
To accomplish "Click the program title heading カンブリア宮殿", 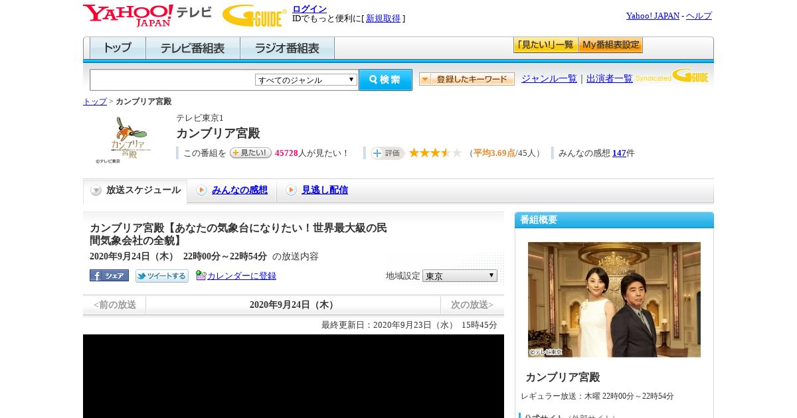I will 218,133.
